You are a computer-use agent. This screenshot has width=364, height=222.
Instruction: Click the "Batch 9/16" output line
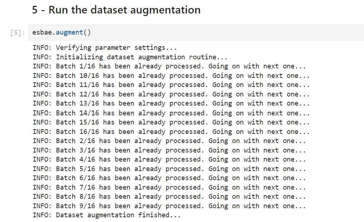pos(169,206)
